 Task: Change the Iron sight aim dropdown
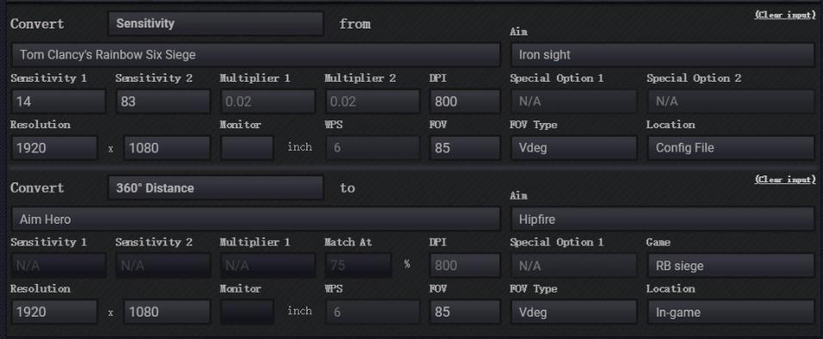[x=662, y=54]
